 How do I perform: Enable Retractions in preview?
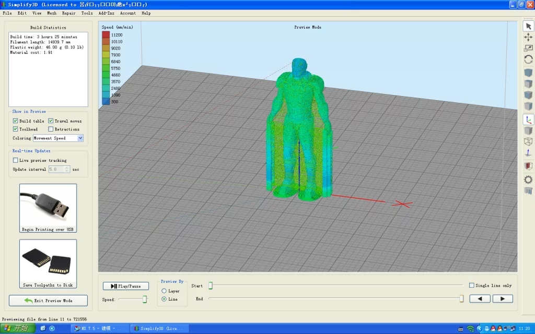coord(51,129)
